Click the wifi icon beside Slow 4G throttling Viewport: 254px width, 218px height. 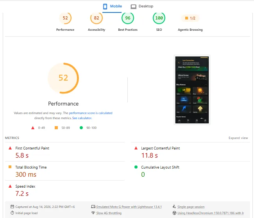(93, 213)
